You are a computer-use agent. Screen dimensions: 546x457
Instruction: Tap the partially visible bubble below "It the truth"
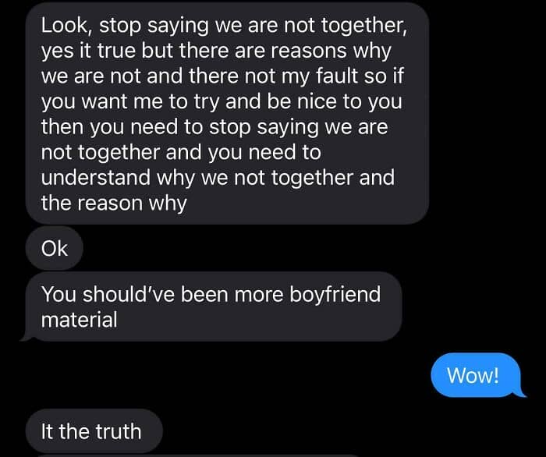tap(198, 455)
